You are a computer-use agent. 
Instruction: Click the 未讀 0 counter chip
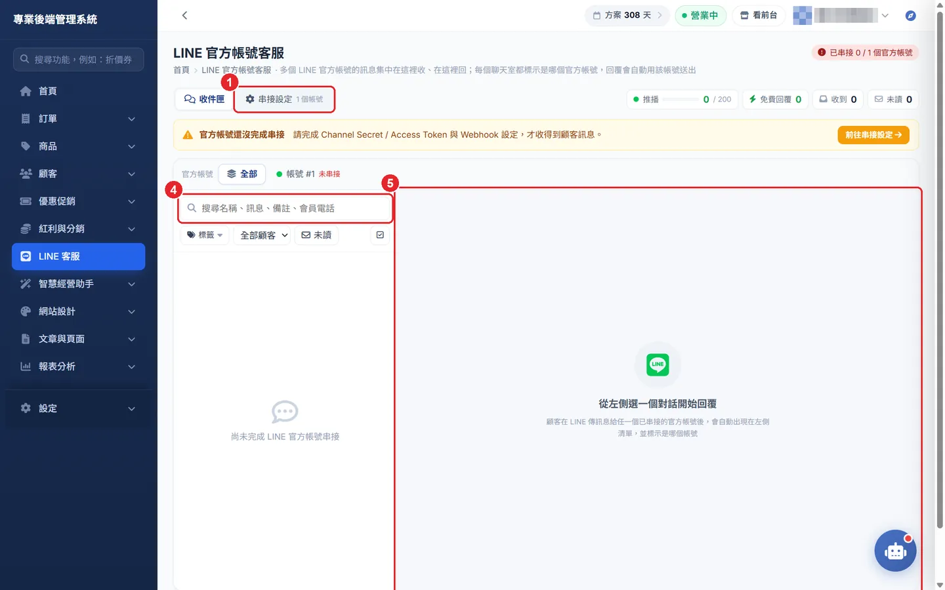click(x=893, y=99)
